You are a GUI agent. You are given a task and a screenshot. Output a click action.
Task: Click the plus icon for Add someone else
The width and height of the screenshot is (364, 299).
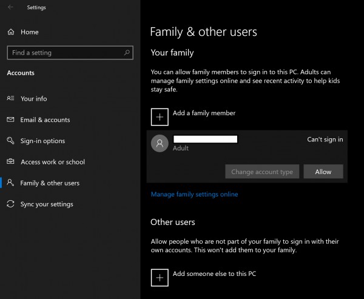pyautogui.click(x=160, y=278)
